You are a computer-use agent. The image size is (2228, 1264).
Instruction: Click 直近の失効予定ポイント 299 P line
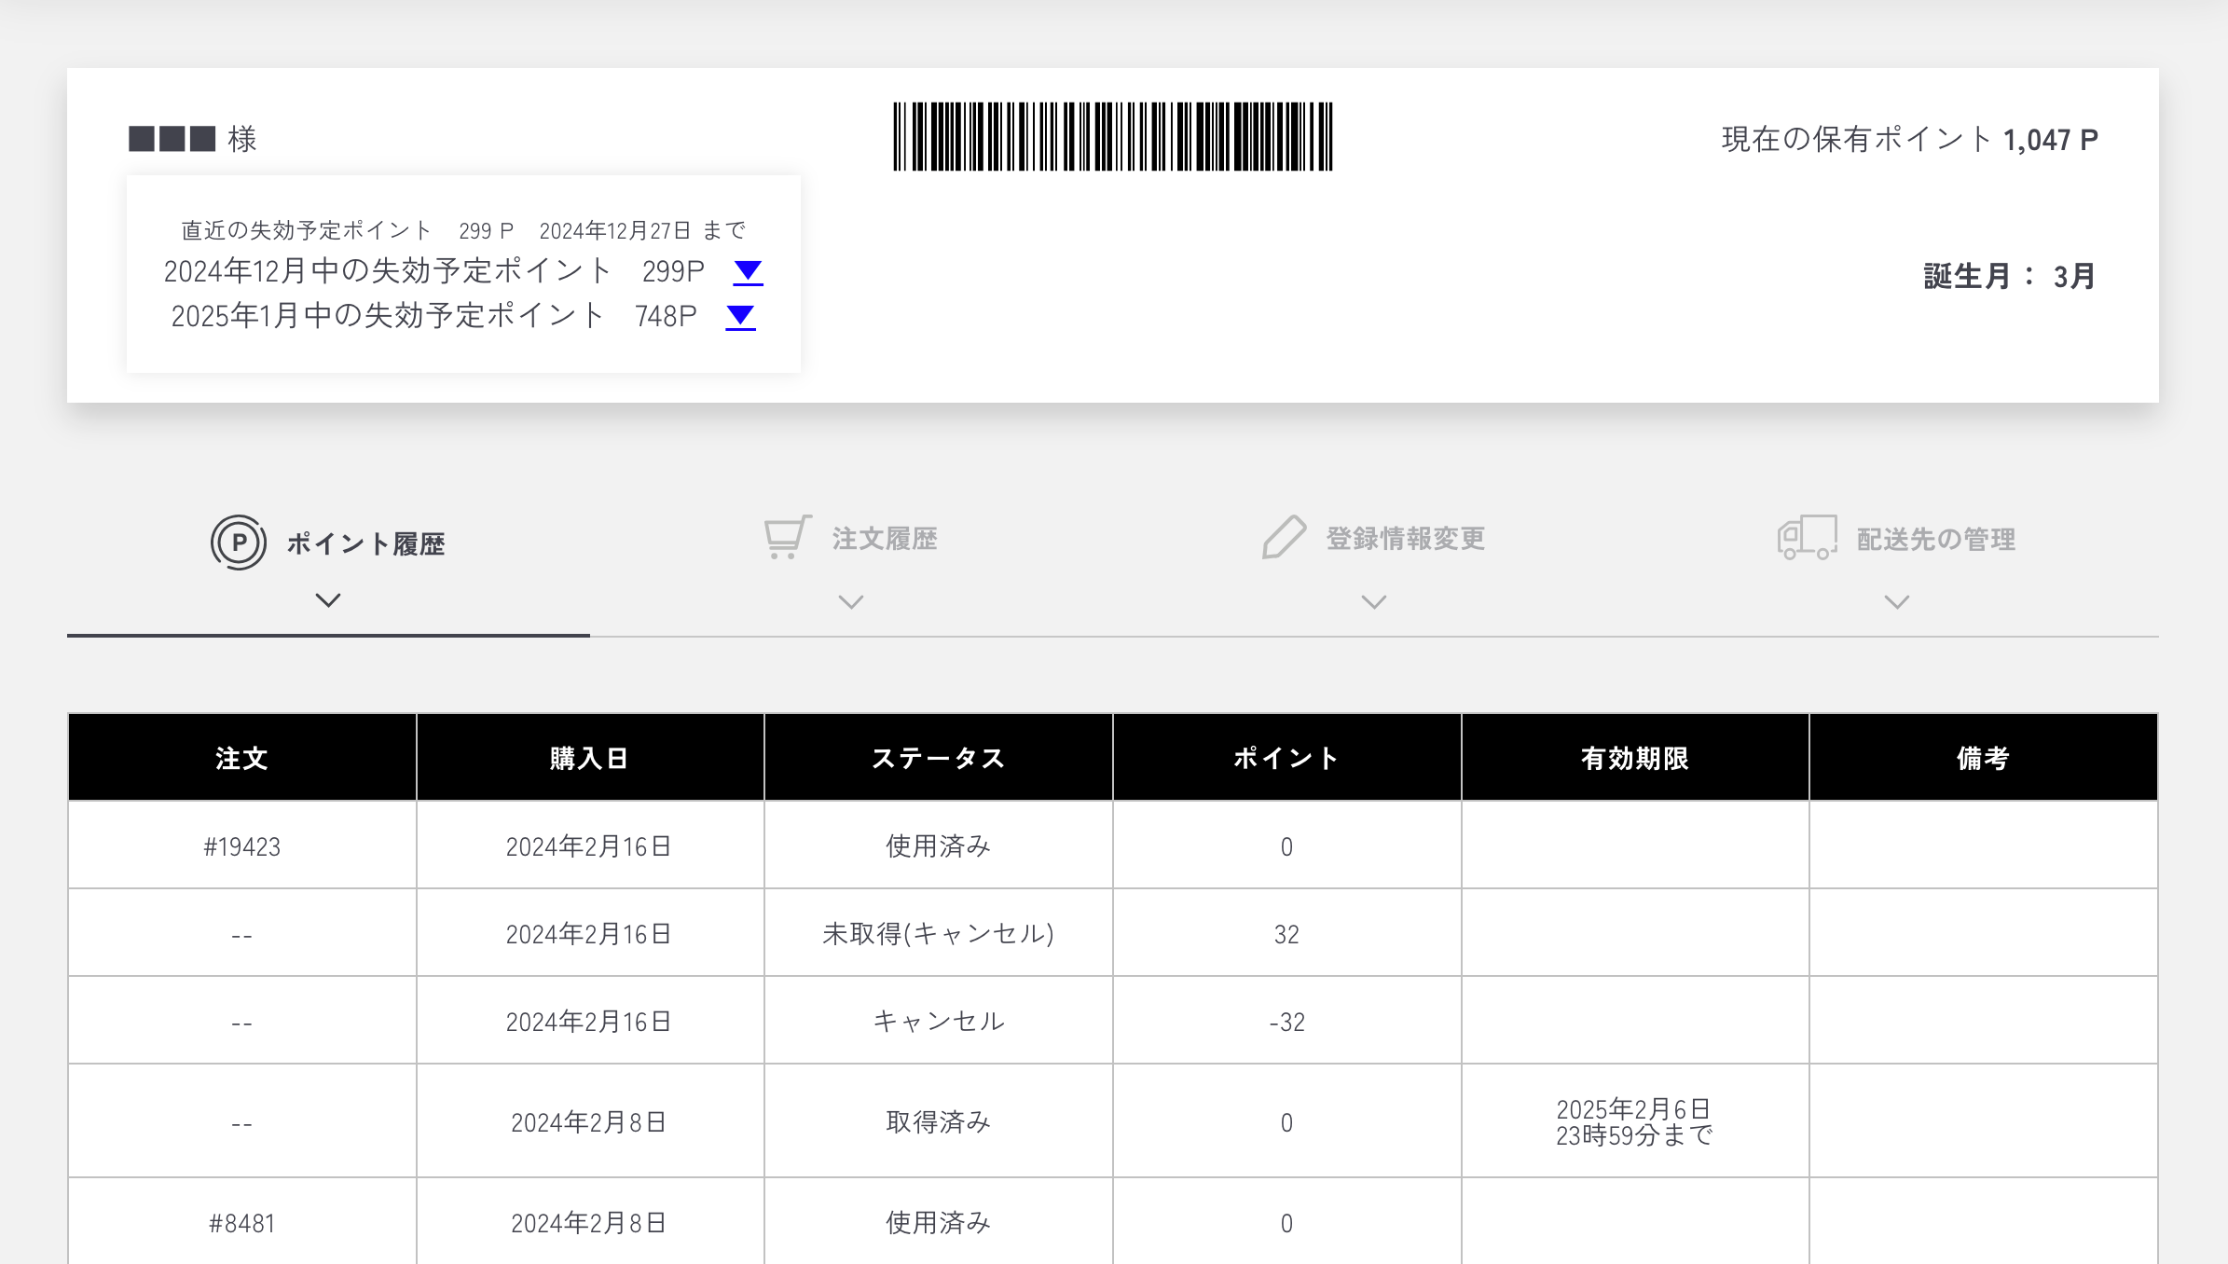pyautogui.click(x=463, y=230)
